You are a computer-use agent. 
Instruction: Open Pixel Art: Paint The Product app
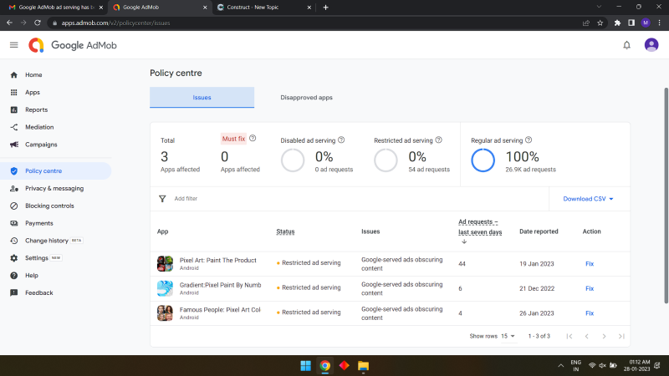[217, 260]
